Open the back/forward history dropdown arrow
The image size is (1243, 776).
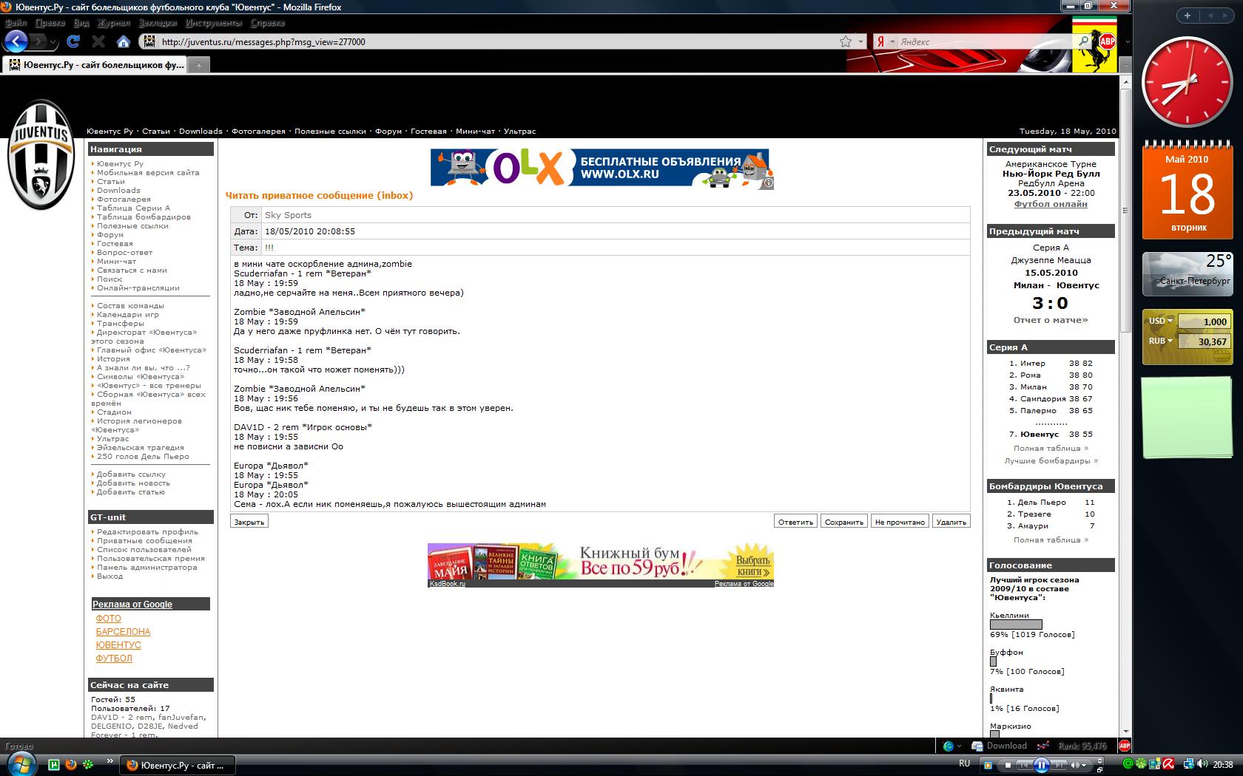(53, 42)
